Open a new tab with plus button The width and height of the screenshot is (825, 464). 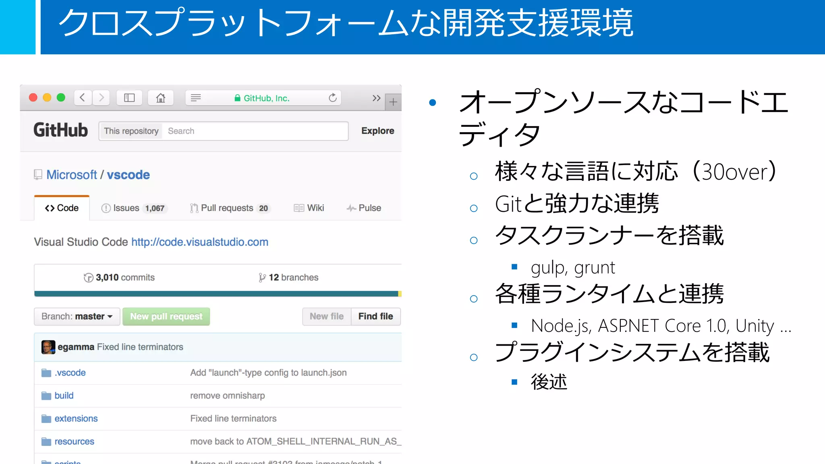tap(393, 102)
